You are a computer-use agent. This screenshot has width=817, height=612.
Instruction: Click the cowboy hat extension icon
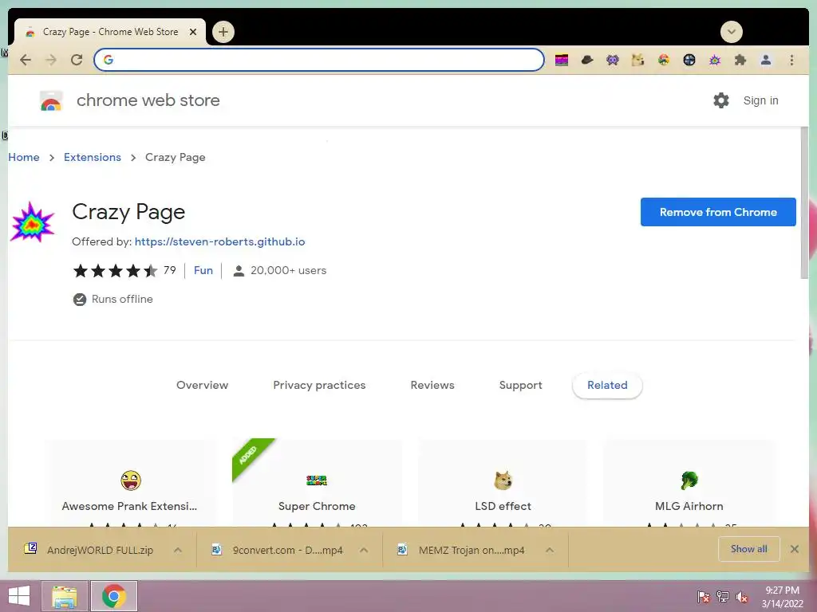click(x=587, y=61)
